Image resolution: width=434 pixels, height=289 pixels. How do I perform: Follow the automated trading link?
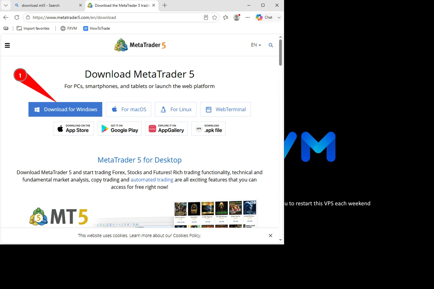[152, 180]
